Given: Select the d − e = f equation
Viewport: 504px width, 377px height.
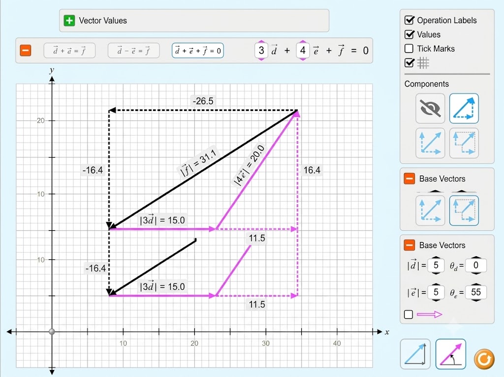Looking at the screenshot, I should (134, 51).
